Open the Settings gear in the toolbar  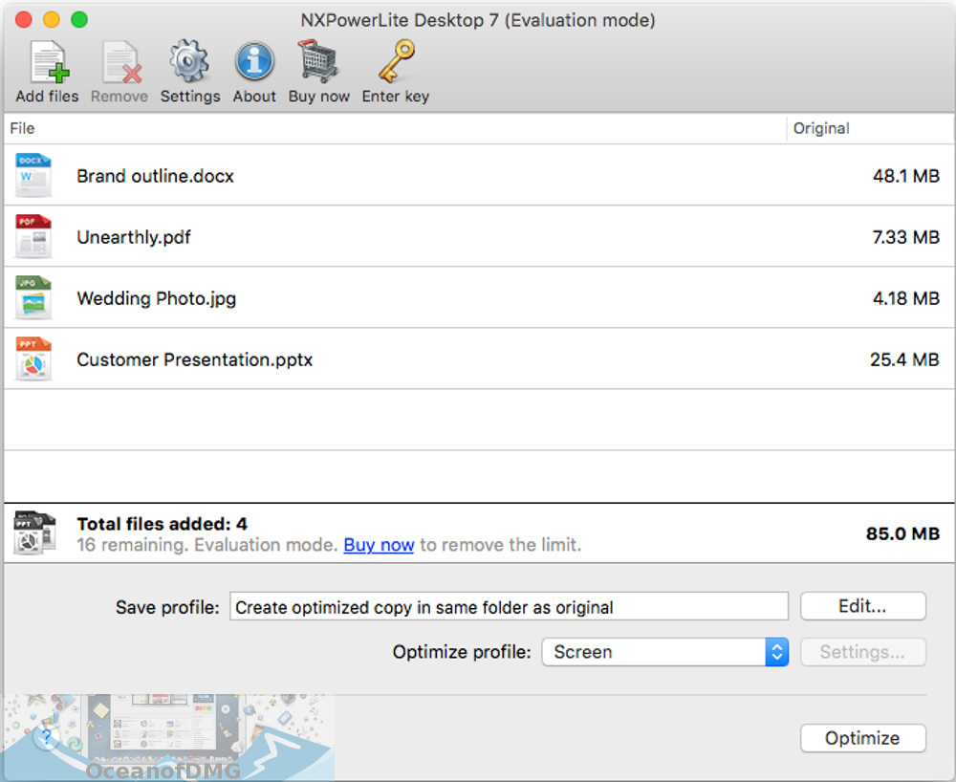point(189,61)
